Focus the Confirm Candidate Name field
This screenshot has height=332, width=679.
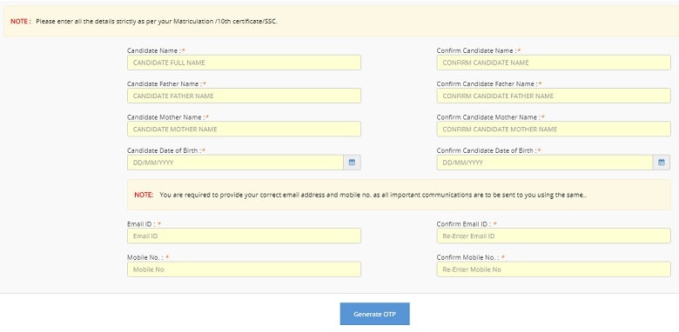coord(554,63)
